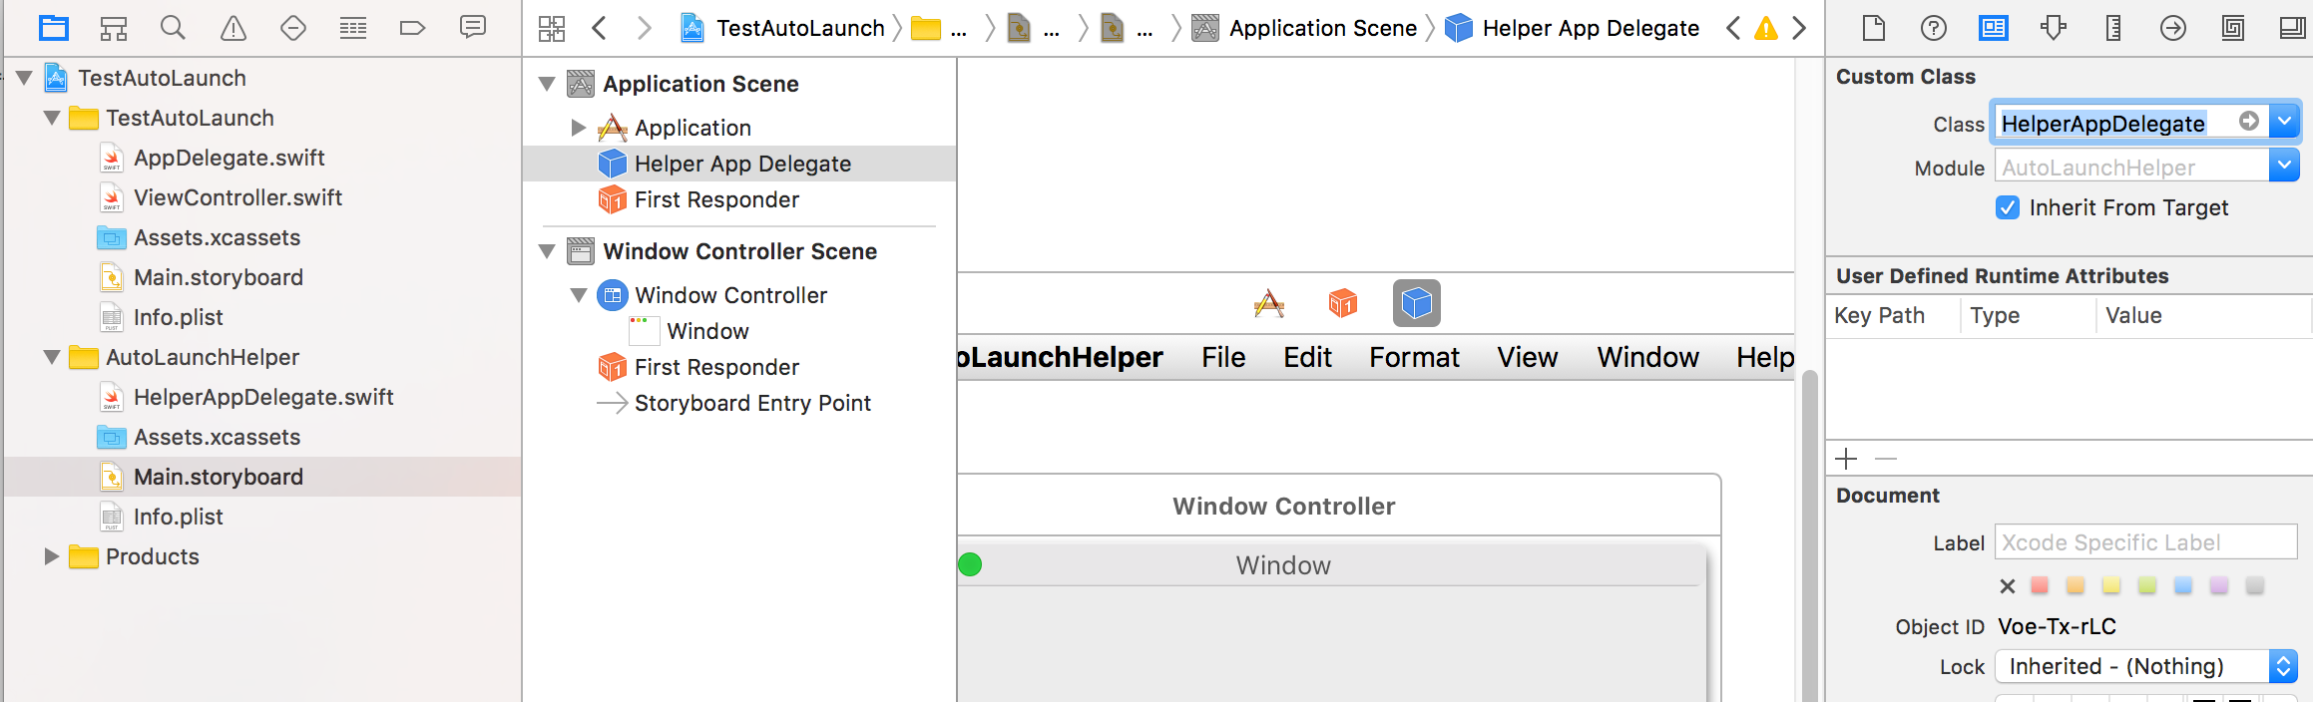
Task: Click the arrow button inside Class field
Action: (2249, 121)
